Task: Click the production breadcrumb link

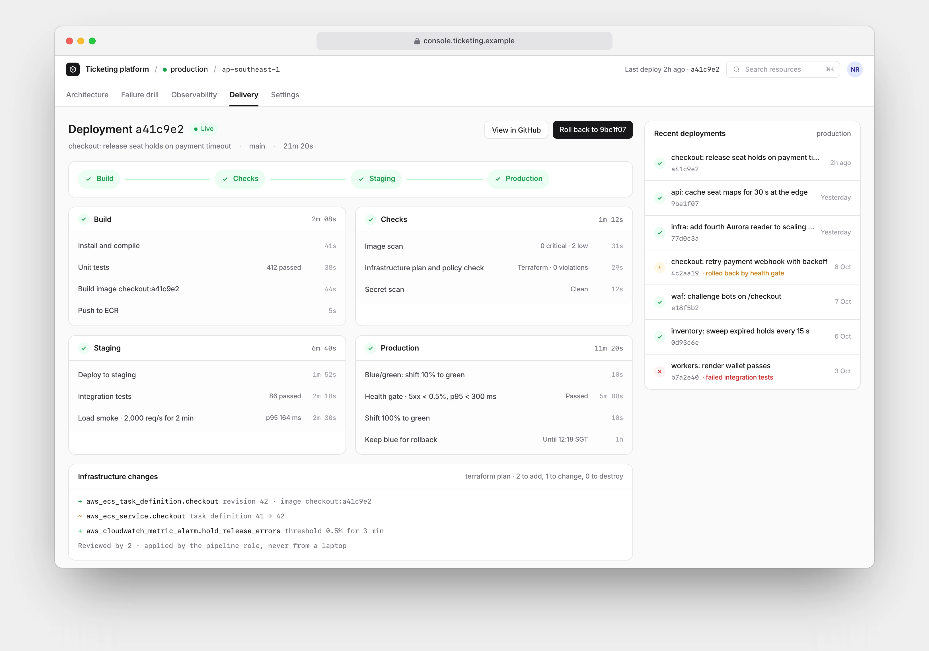Action: tap(189, 69)
